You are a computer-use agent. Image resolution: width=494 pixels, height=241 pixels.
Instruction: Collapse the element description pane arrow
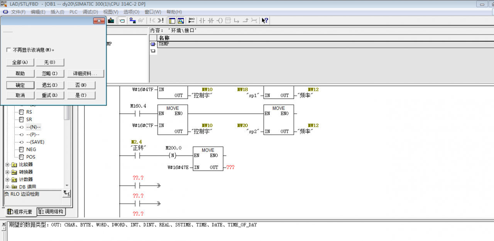click(x=66, y=193)
